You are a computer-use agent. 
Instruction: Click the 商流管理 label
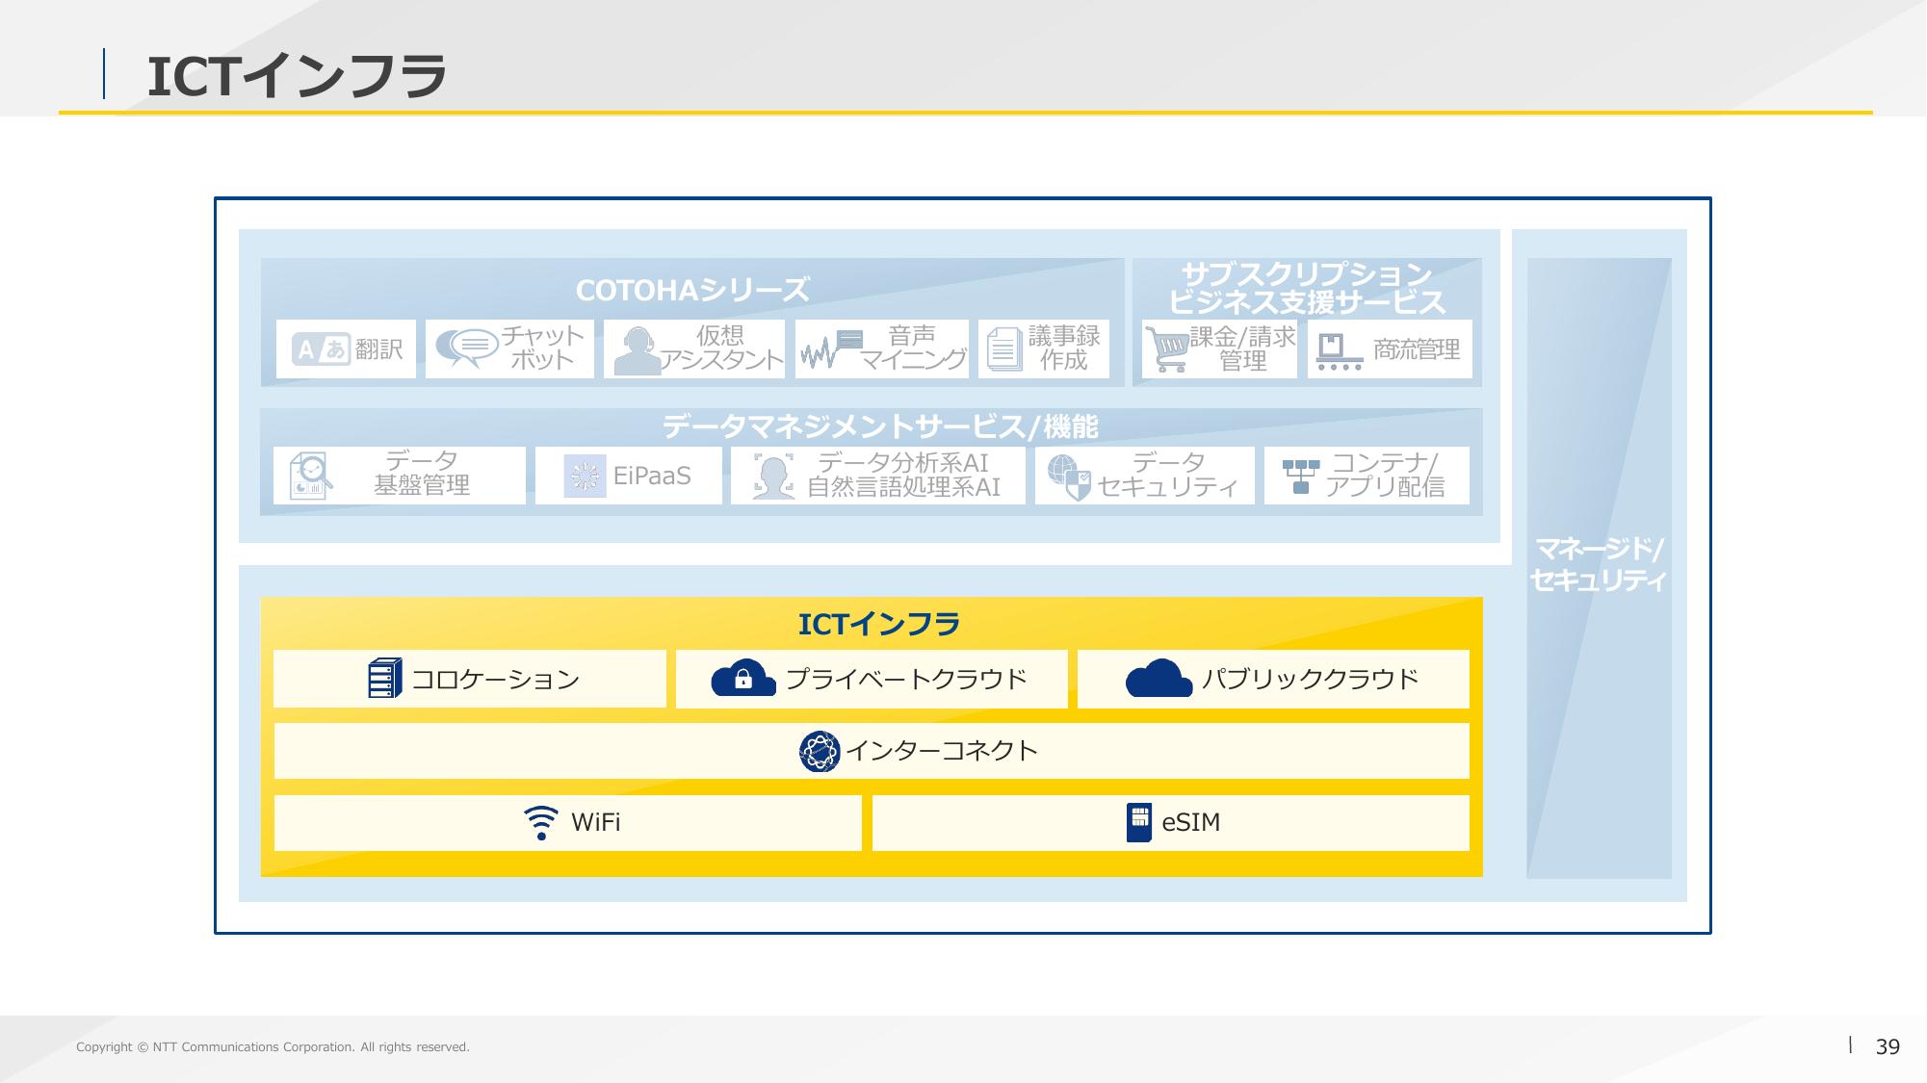1417,349
